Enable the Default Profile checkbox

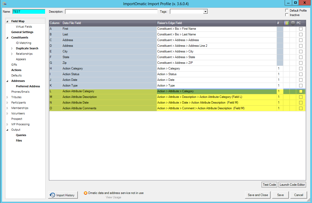287,11
